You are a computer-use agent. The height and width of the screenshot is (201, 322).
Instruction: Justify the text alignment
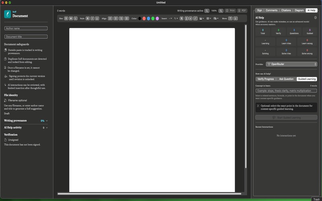coord(127,18)
